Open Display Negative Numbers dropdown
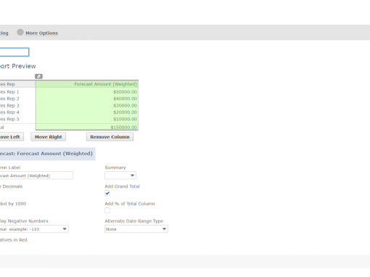Viewport: 370px width, 277px height. tap(34, 229)
